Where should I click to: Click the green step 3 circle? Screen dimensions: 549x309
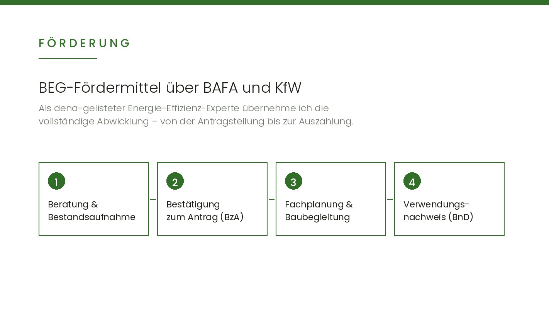click(x=293, y=181)
